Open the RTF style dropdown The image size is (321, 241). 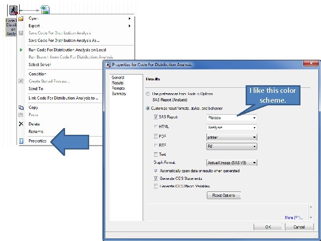click(232, 146)
